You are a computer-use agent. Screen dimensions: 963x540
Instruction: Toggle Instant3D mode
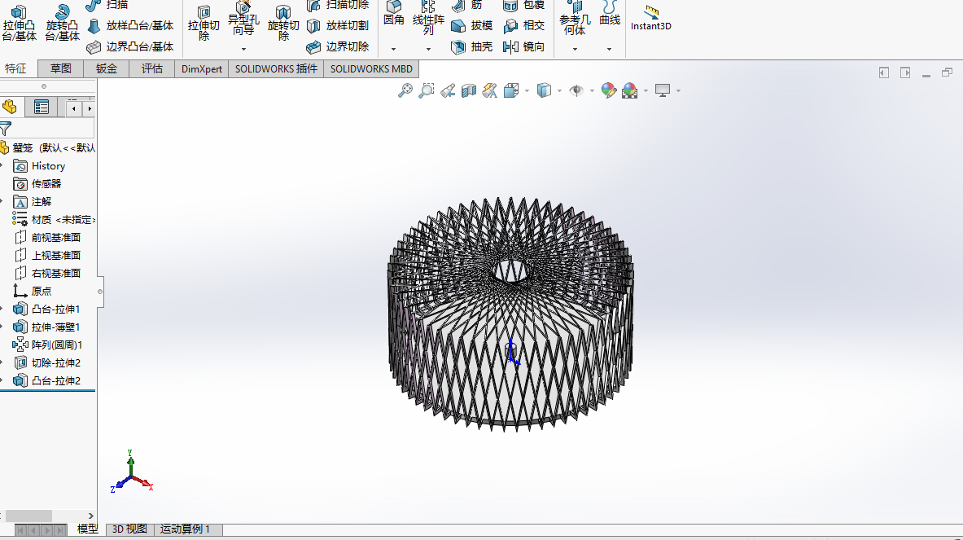coord(650,18)
